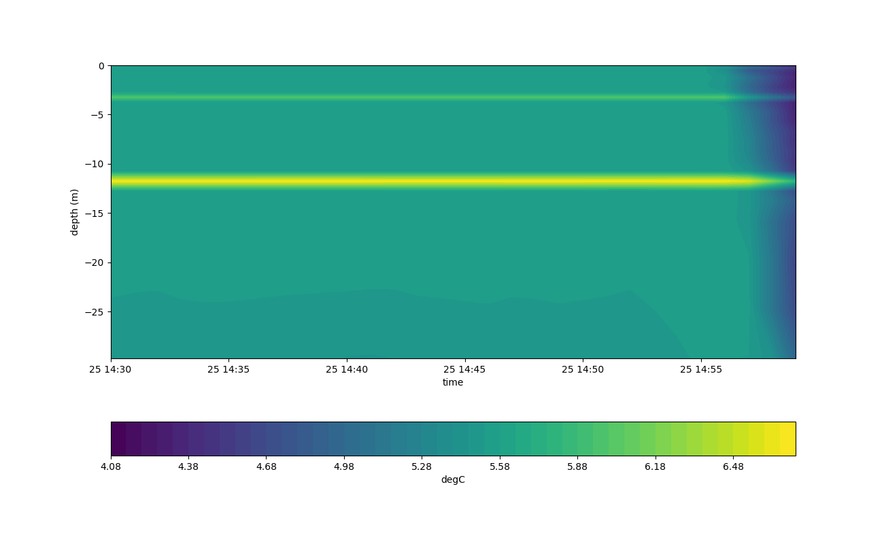
Task: Click the 4.08 colorbar tick label
Action: (111, 467)
